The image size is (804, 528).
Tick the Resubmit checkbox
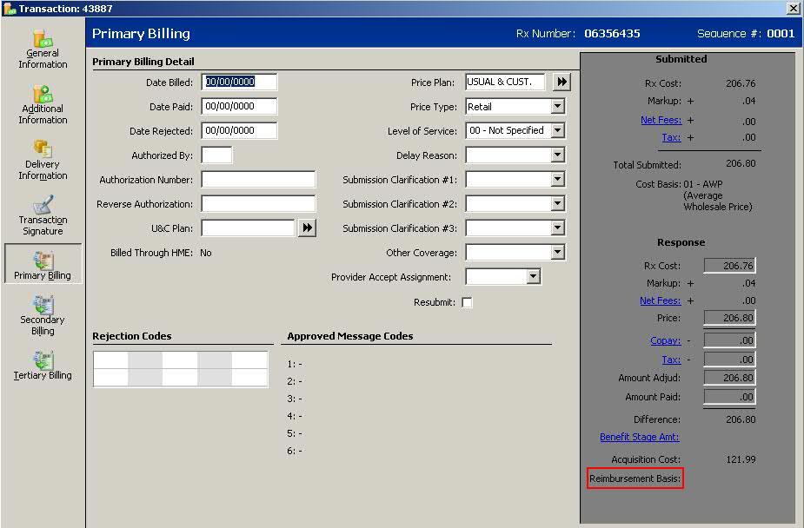pyautogui.click(x=467, y=303)
